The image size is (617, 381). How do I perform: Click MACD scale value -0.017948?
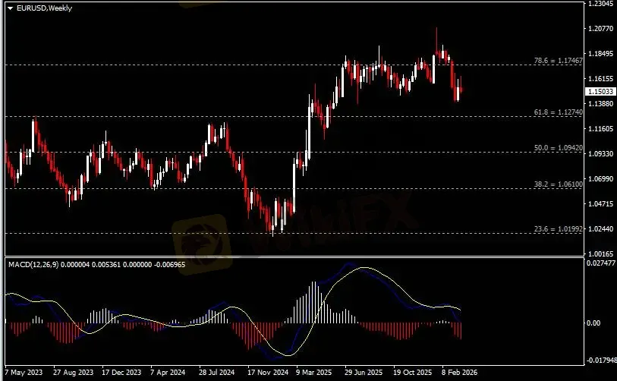pyautogui.click(x=601, y=360)
